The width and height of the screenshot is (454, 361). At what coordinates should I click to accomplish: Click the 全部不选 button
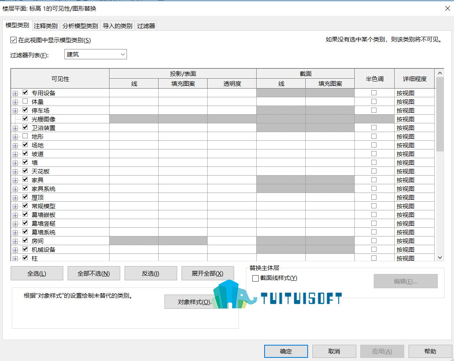94,273
